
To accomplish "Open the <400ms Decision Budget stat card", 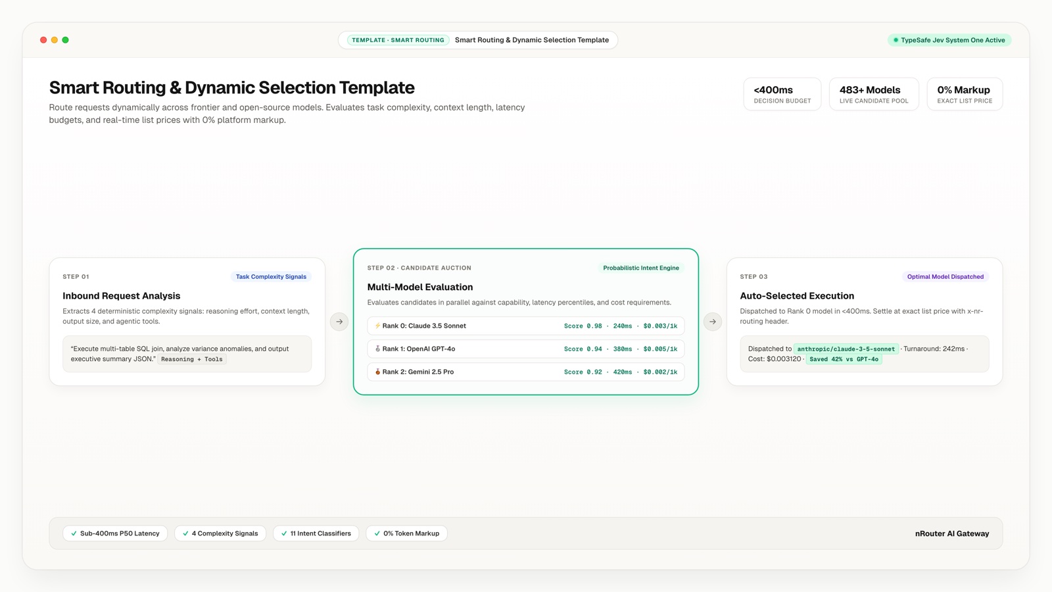I will pos(782,94).
